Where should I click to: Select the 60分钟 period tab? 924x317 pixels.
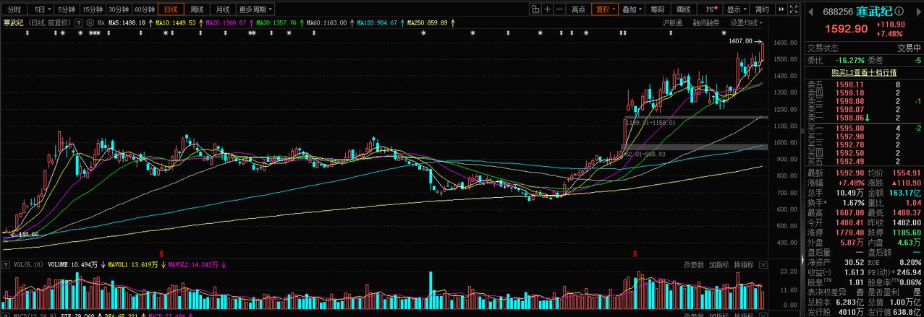tap(145, 9)
